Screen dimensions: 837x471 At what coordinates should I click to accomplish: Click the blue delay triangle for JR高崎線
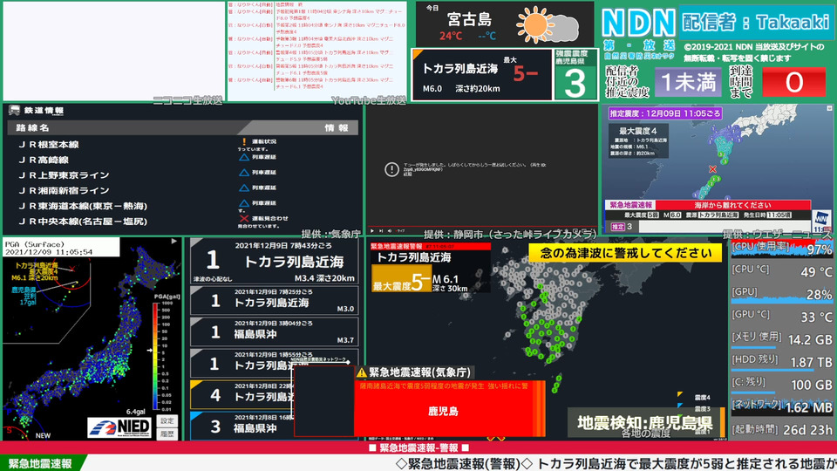(244, 158)
